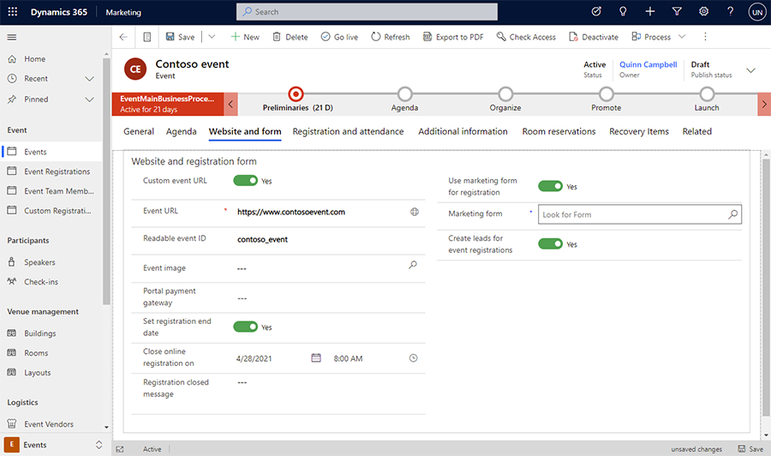Open the advanced filter funnel icon

(x=677, y=12)
